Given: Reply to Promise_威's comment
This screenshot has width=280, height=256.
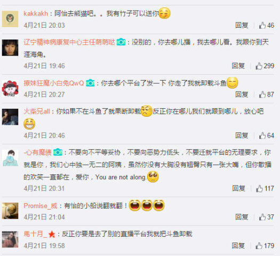Looking at the screenshot, I should pyautogui.click(x=242, y=217).
